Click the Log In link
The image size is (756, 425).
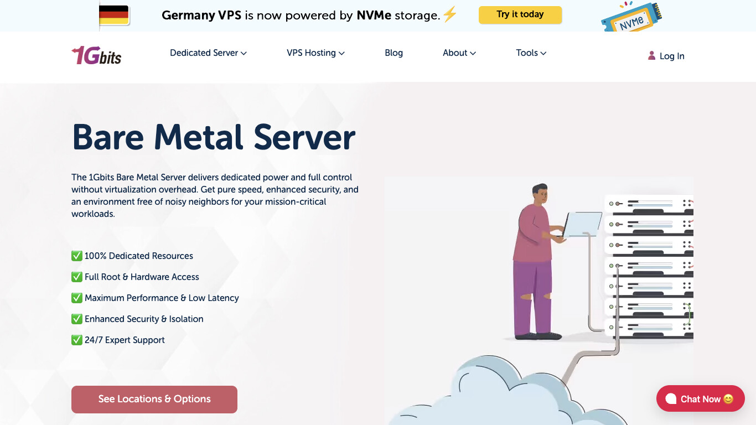(x=671, y=56)
